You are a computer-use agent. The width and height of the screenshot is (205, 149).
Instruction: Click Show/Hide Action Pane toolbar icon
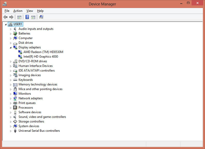click(x=33, y=17)
